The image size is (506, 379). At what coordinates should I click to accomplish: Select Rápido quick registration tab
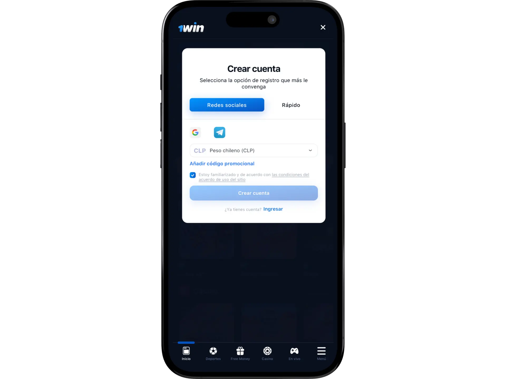290,105
